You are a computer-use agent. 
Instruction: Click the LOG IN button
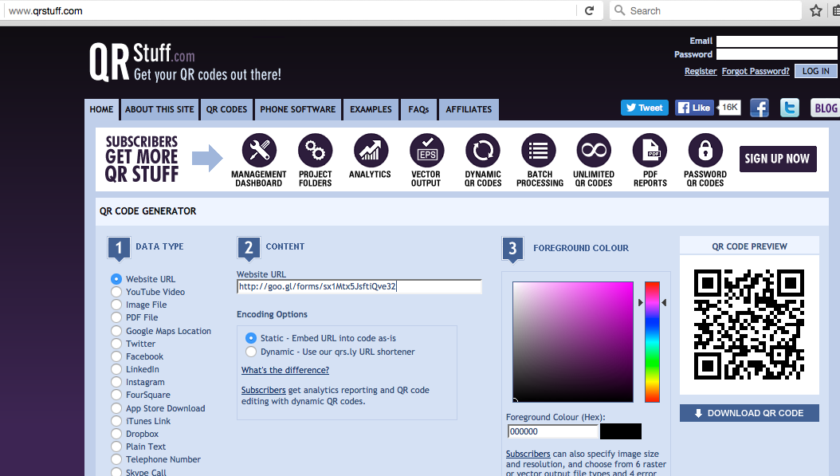click(x=815, y=71)
